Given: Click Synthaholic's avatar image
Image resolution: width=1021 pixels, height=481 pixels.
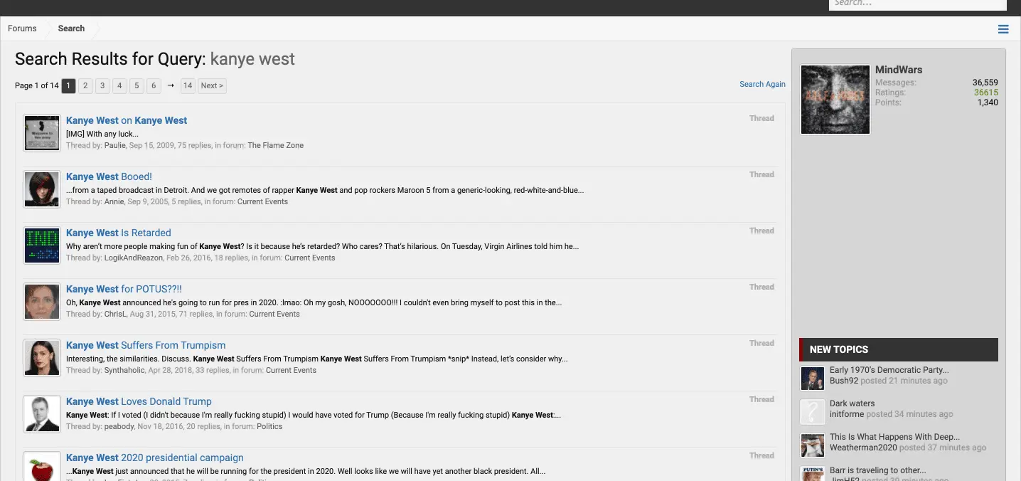Looking at the screenshot, I should pos(42,358).
